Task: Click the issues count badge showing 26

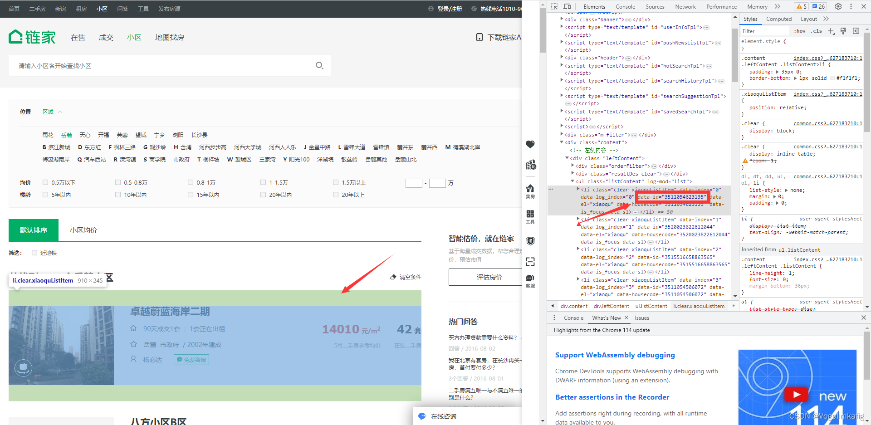Action: click(818, 6)
